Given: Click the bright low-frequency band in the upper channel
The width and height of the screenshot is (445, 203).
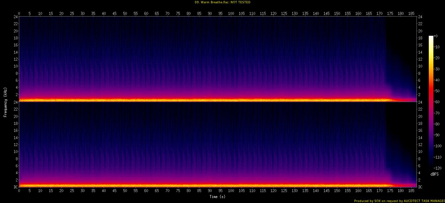Looking at the screenshot, I should [x=199, y=100].
